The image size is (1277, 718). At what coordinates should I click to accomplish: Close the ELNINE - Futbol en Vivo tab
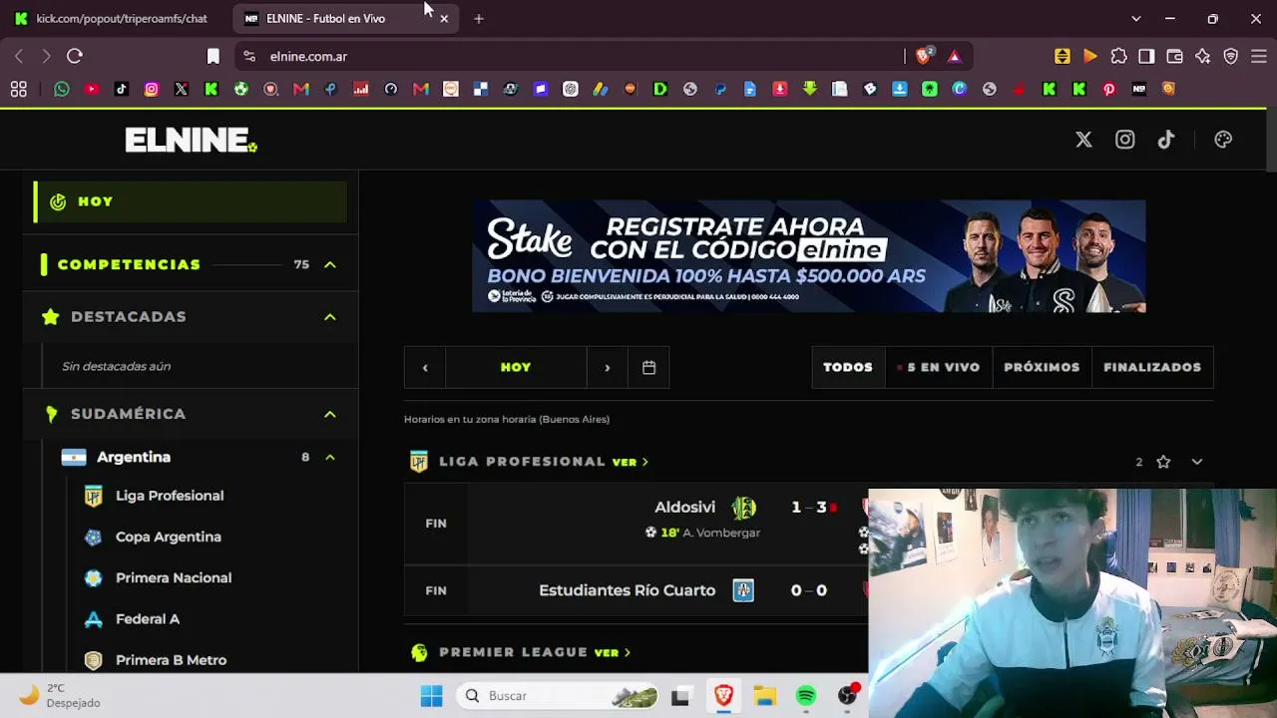[x=444, y=18]
